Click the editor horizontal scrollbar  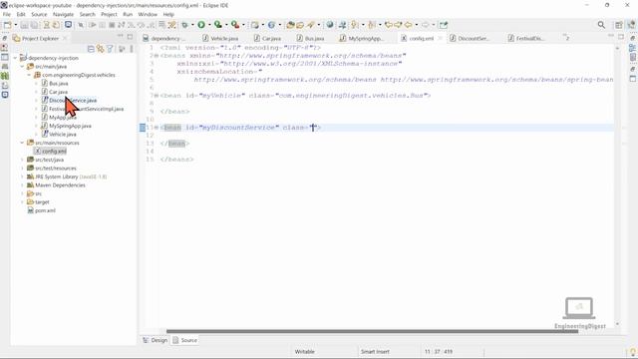pos(372,331)
